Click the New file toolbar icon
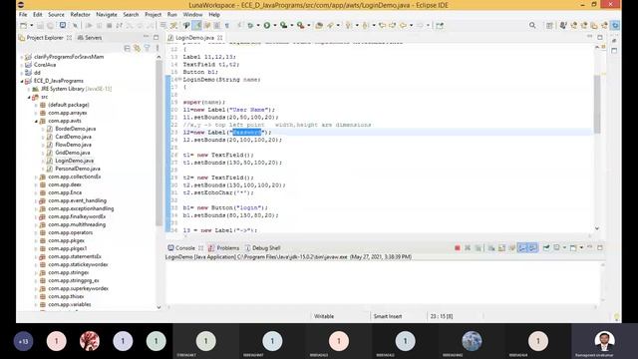 pos(24,25)
